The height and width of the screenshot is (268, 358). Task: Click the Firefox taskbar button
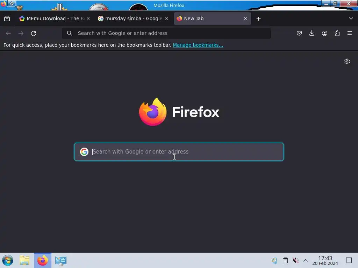point(43,260)
